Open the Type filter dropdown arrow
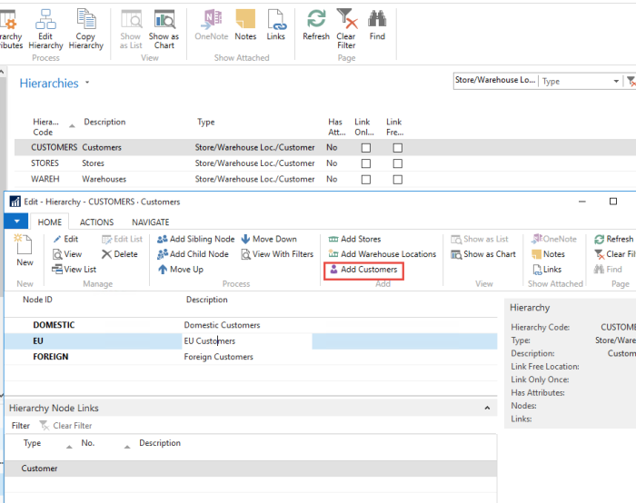Viewport: 636px width, 503px height. [x=615, y=82]
